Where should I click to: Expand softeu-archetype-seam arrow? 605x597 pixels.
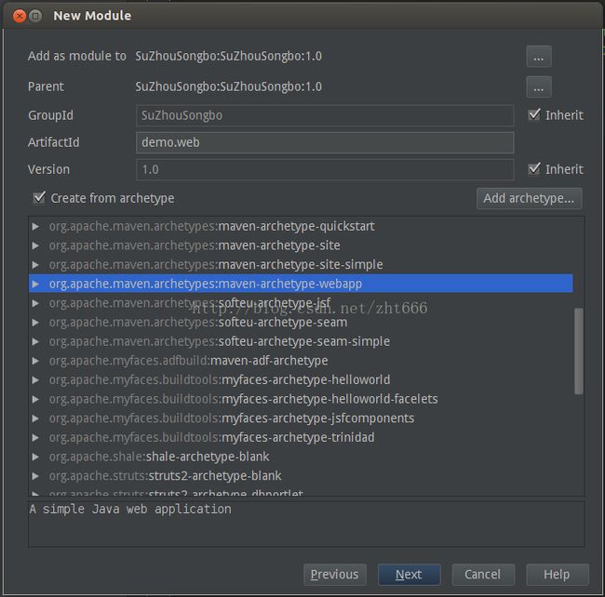pyautogui.click(x=35, y=322)
